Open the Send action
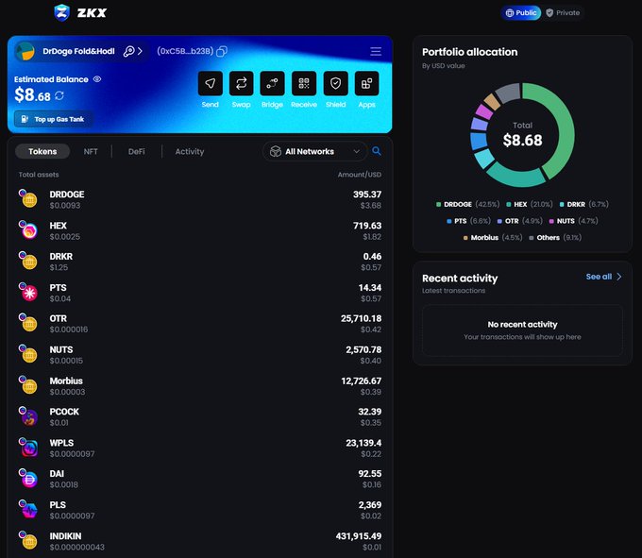The width and height of the screenshot is (642, 558). pos(210,83)
